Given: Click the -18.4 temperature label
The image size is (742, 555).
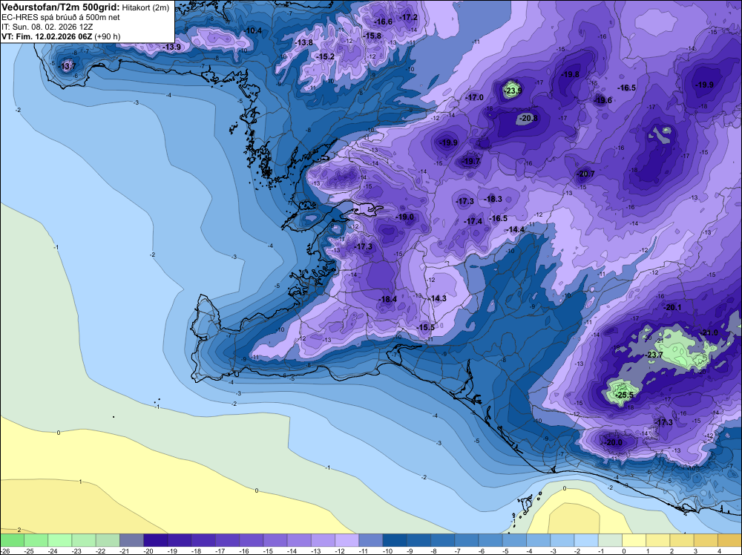Looking at the screenshot, I should click(x=387, y=299).
